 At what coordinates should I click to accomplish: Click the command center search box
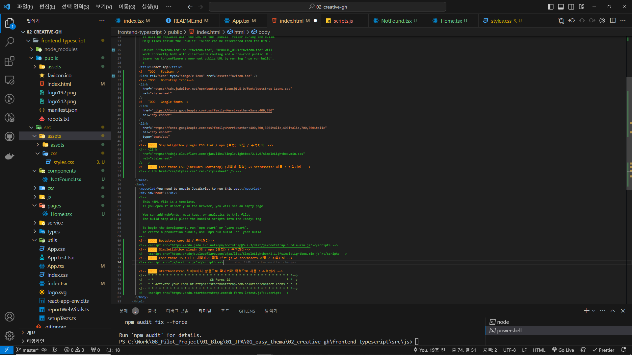[x=328, y=7]
